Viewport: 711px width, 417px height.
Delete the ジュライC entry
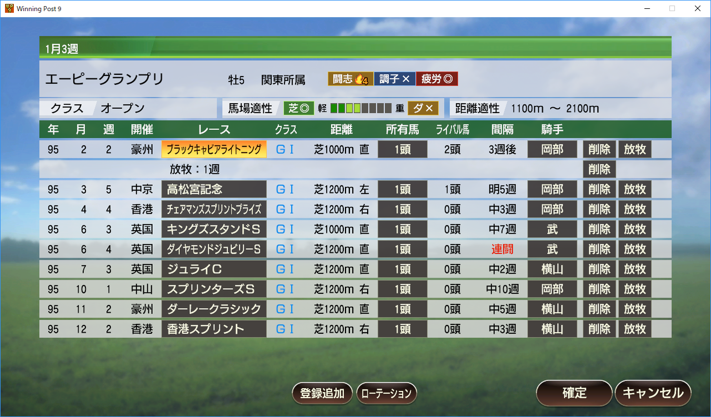click(x=599, y=269)
